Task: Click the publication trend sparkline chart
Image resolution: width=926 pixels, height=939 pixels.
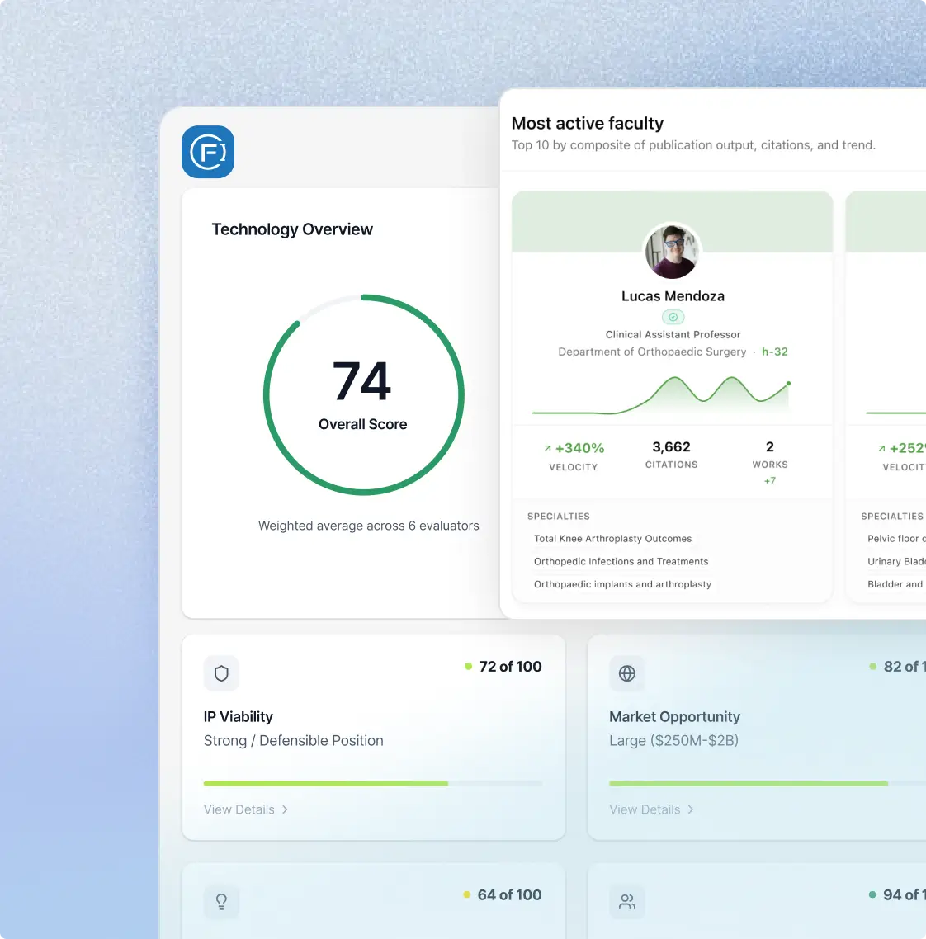Action: pos(661,395)
